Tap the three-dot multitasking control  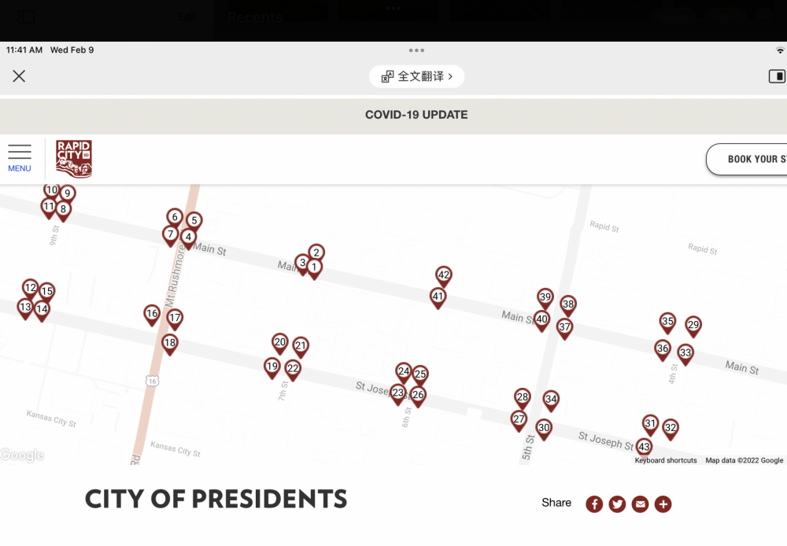coord(416,50)
